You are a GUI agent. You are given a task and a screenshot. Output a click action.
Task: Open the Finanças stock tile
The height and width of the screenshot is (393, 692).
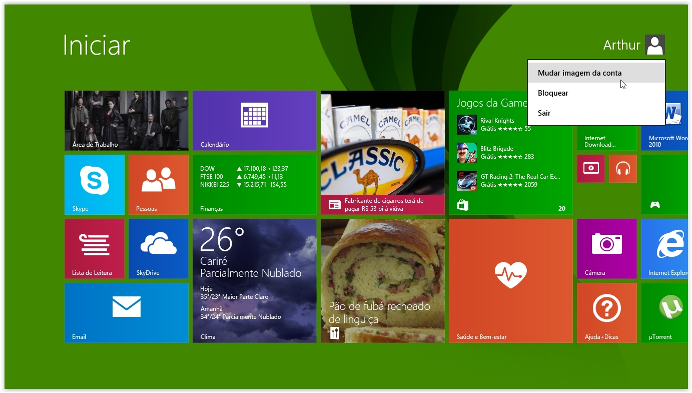[x=255, y=185]
